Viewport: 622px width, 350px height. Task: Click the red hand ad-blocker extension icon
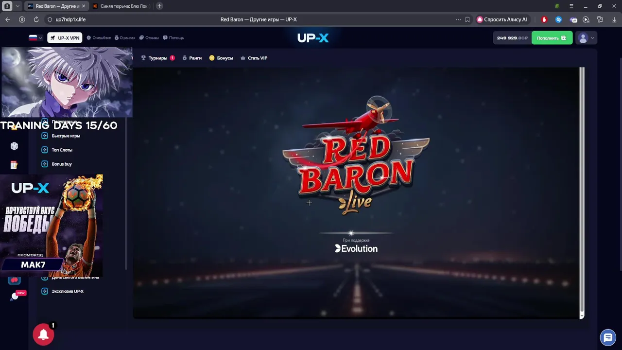tap(544, 19)
